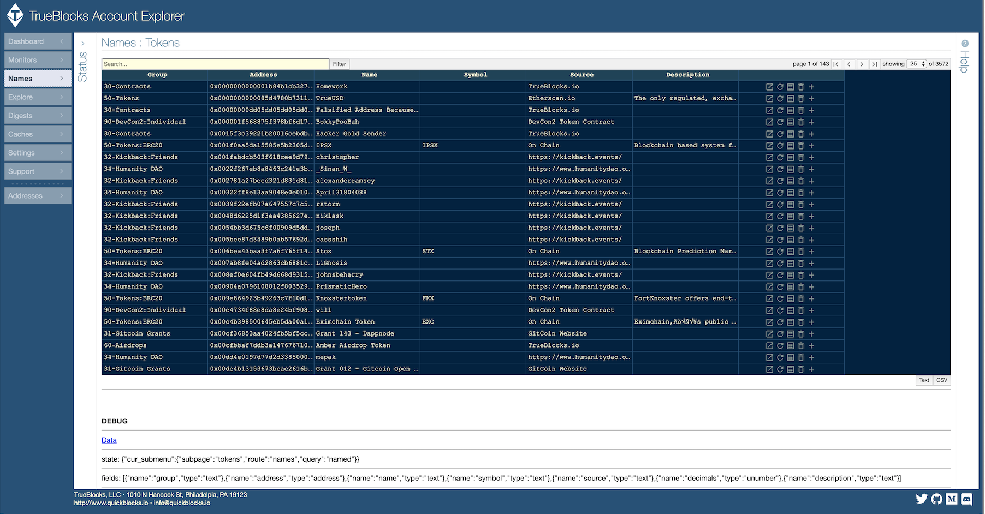Delete the Stox row
This screenshot has height=514, width=985.
800,252
